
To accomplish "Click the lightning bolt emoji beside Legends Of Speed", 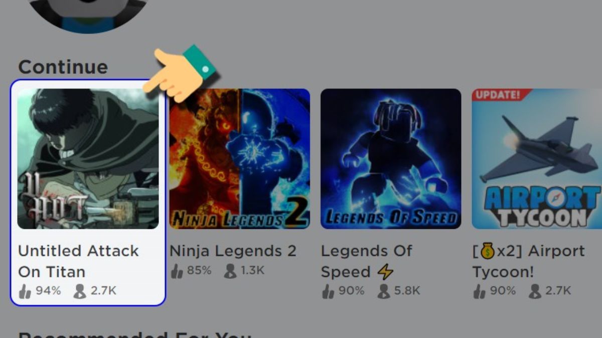I will click(385, 272).
